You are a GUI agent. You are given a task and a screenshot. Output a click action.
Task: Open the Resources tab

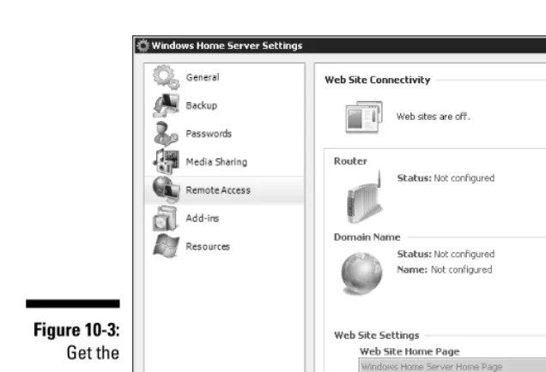coord(225,247)
